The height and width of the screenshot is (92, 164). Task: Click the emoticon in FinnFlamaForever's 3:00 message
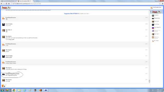[6, 19]
